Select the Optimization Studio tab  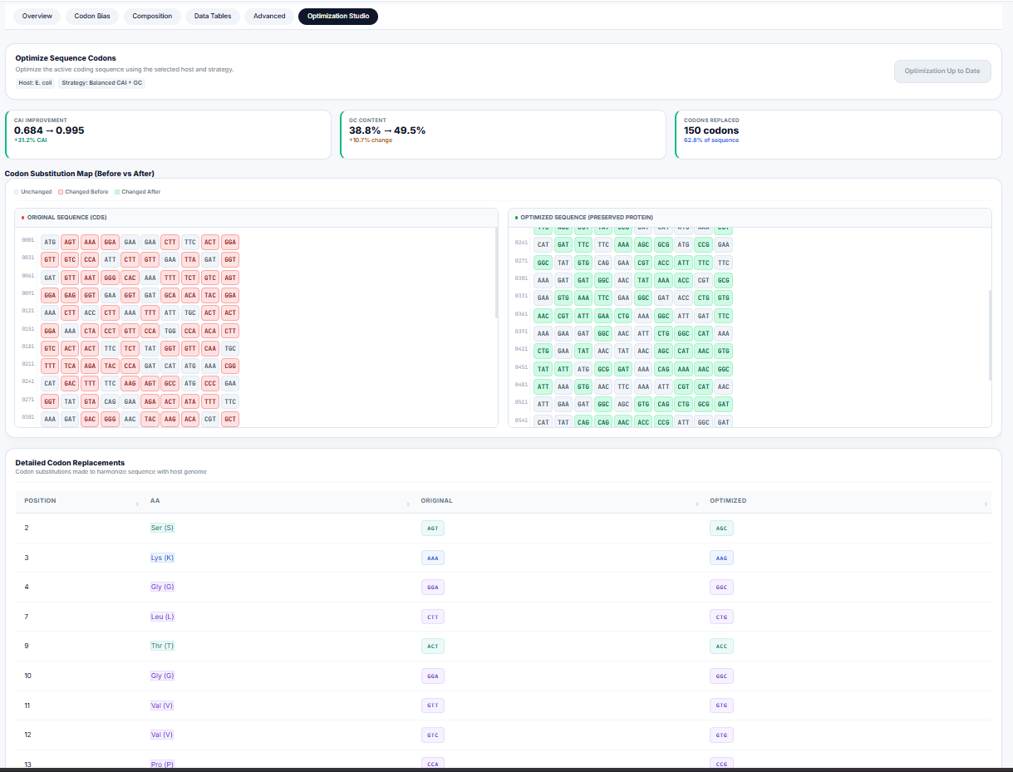tap(338, 16)
